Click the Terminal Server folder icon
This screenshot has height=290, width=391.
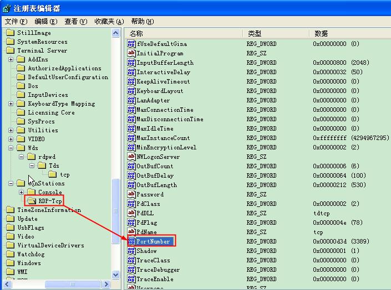pyautogui.click(x=11, y=50)
